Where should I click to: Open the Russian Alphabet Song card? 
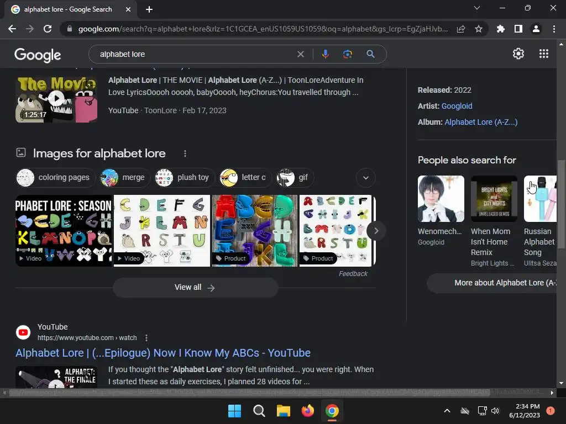pos(540,221)
